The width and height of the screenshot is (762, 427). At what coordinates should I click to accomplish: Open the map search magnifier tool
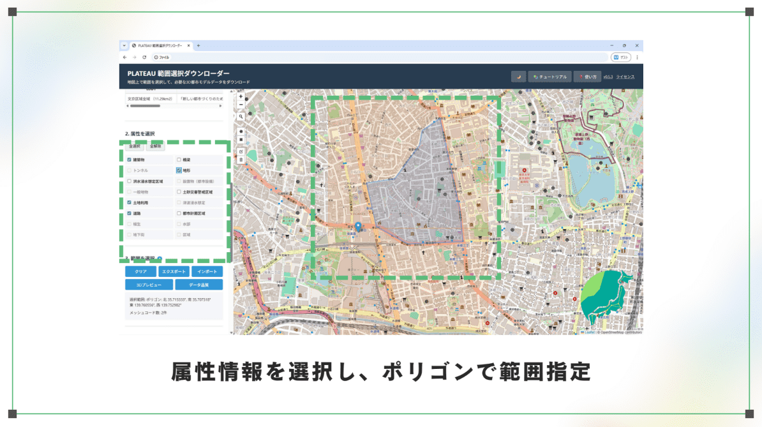click(x=241, y=117)
